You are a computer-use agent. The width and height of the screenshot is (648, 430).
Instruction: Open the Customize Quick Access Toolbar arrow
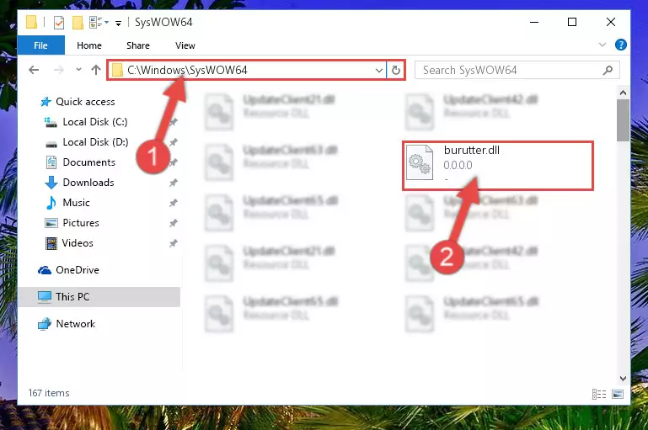pos(118,23)
